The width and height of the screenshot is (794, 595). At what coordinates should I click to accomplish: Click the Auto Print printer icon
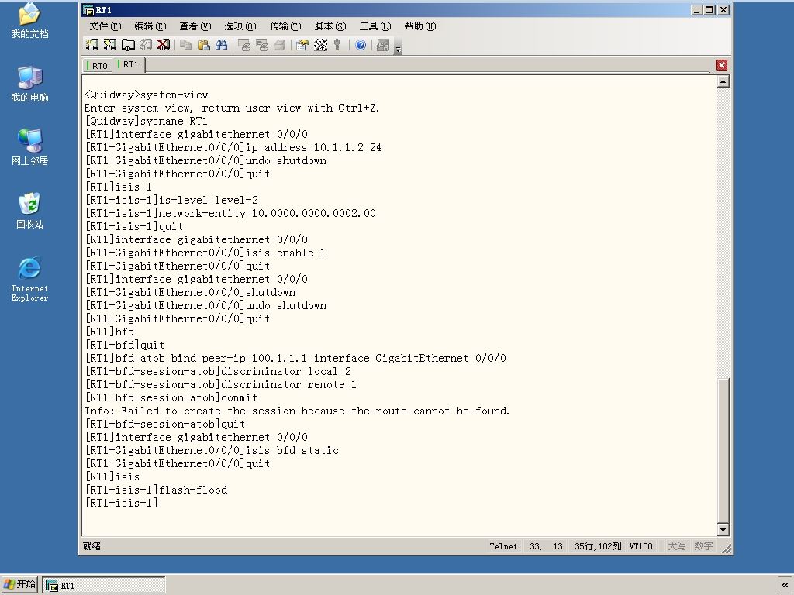(x=279, y=45)
